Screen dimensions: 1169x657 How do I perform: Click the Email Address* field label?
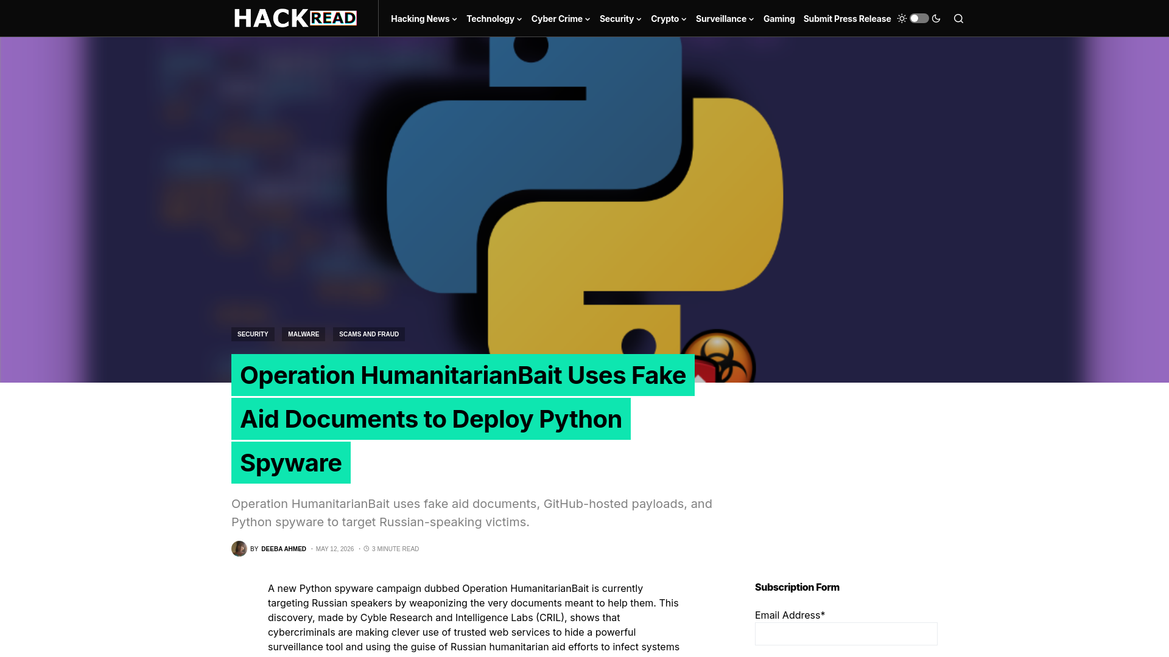(790, 615)
